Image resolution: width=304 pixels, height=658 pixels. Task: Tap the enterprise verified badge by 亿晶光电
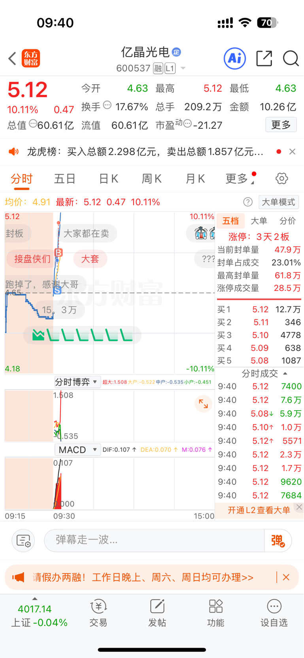[176, 52]
